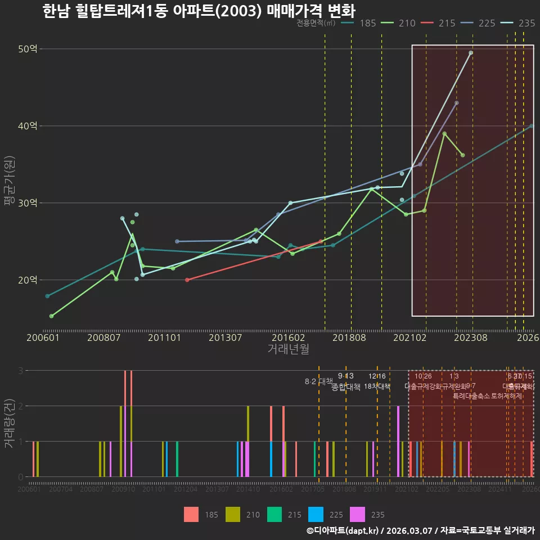The height and width of the screenshot is (540, 540).
Task: Click the 10·26 대출규제강화 marker label
Action: 423,381
